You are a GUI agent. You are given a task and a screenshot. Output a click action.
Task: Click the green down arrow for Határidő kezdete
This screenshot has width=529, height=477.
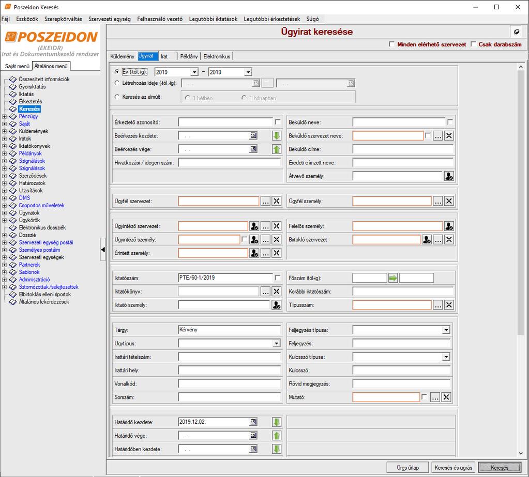277,422
